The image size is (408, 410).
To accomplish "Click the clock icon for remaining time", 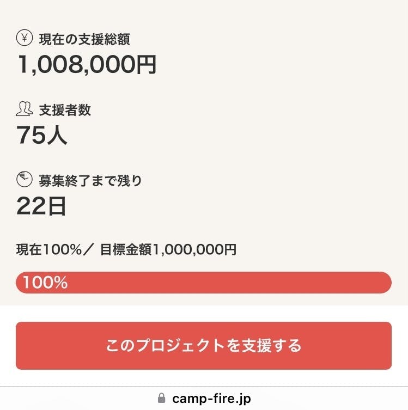I will coord(25,180).
